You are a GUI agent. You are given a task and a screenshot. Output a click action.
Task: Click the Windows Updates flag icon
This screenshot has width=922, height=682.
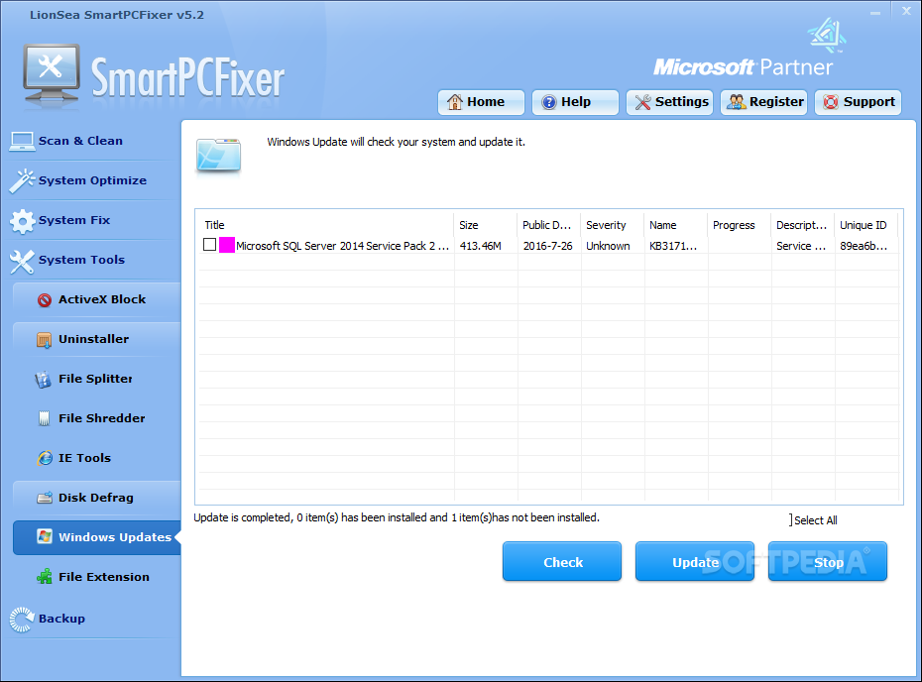(44, 536)
